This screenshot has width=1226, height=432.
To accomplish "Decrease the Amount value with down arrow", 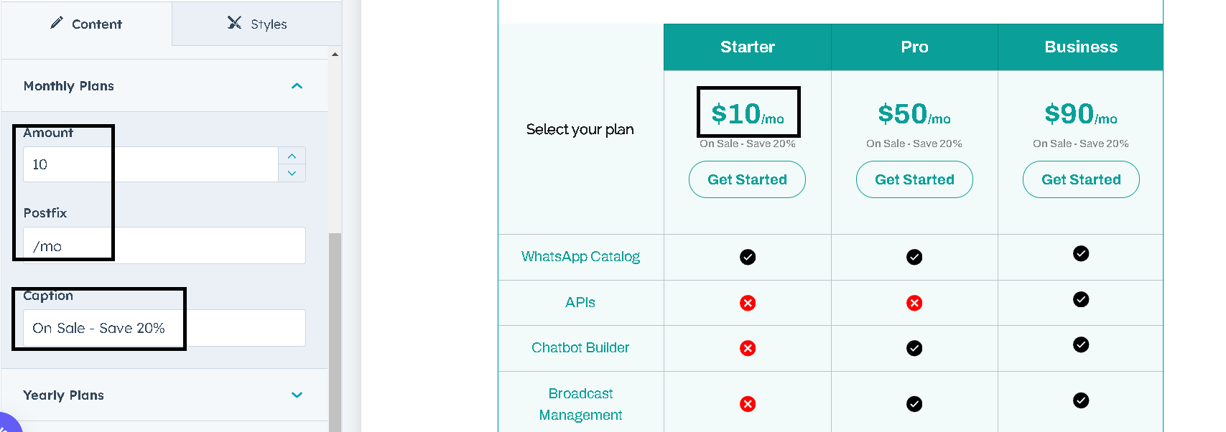I will (292, 173).
